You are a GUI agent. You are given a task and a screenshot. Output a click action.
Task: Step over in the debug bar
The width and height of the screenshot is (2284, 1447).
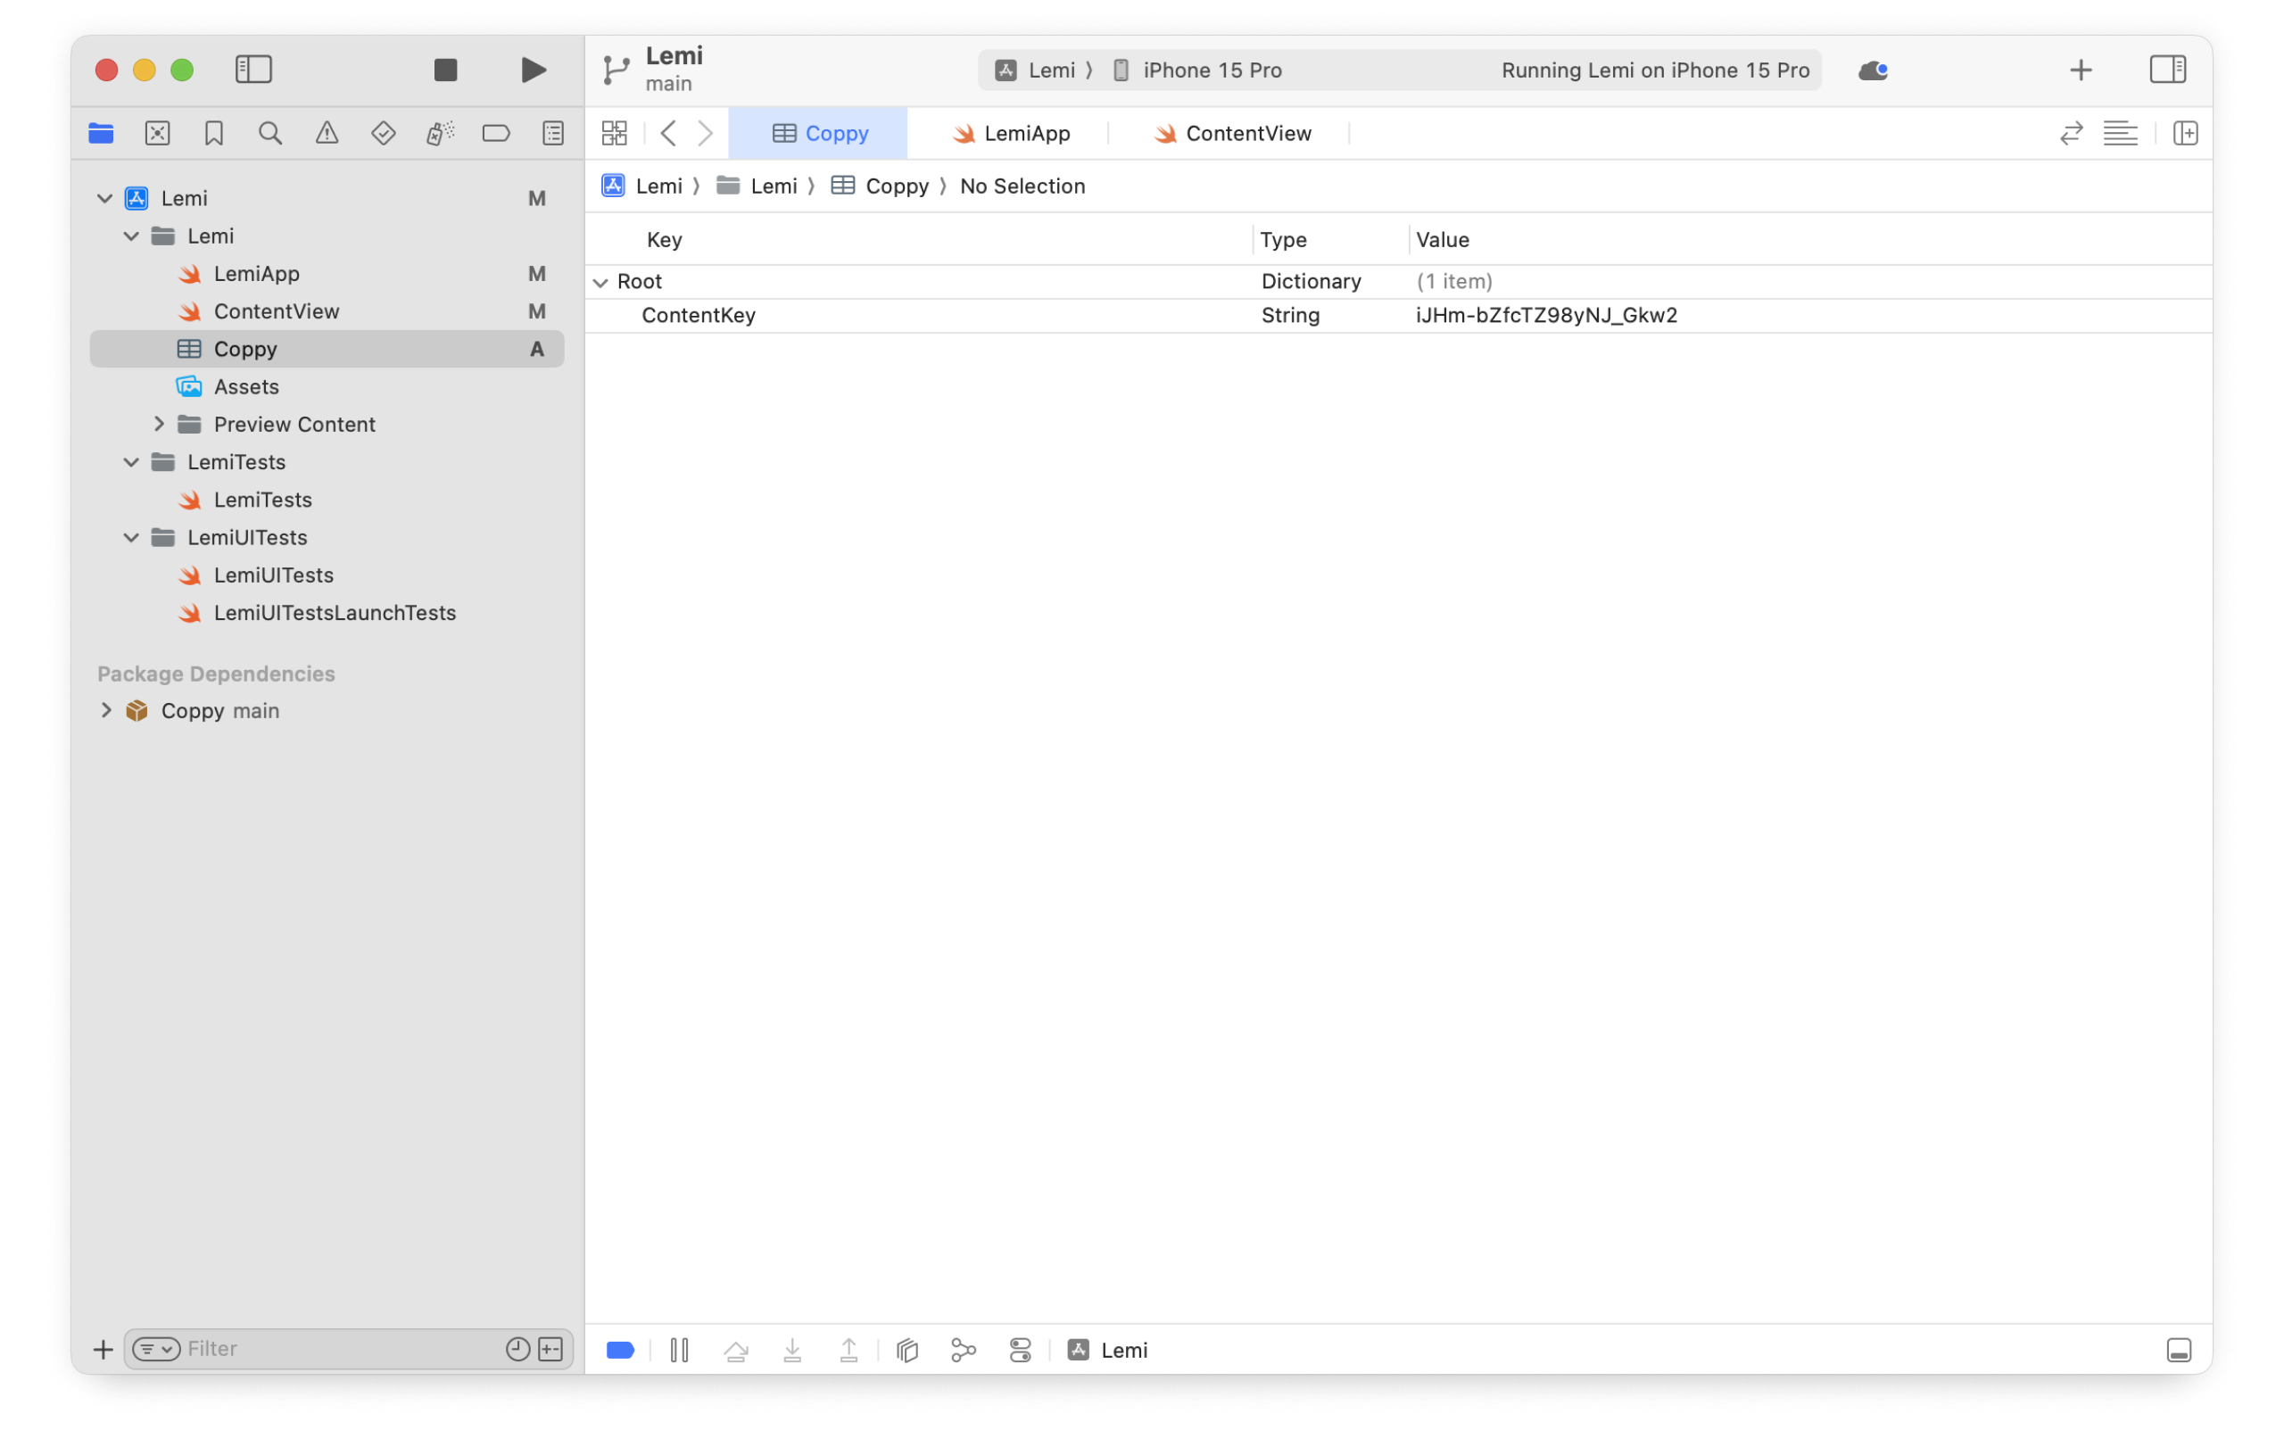coord(737,1350)
